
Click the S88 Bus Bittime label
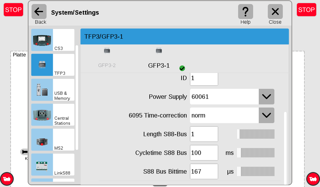tap(165, 171)
